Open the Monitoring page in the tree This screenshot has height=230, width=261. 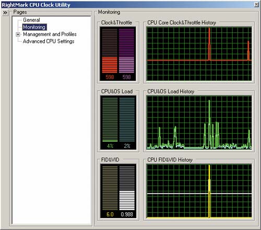coord(34,27)
